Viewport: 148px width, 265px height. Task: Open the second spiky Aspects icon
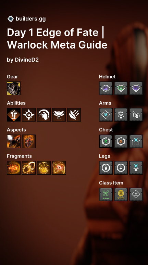(x=29, y=141)
